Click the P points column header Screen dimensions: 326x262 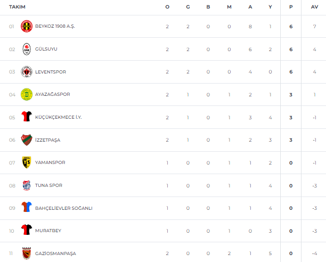click(291, 6)
